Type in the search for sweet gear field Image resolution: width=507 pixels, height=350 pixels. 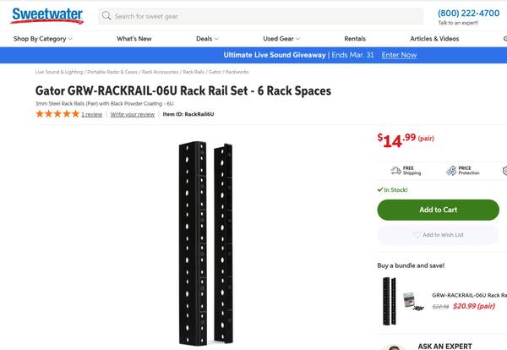coord(262,16)
